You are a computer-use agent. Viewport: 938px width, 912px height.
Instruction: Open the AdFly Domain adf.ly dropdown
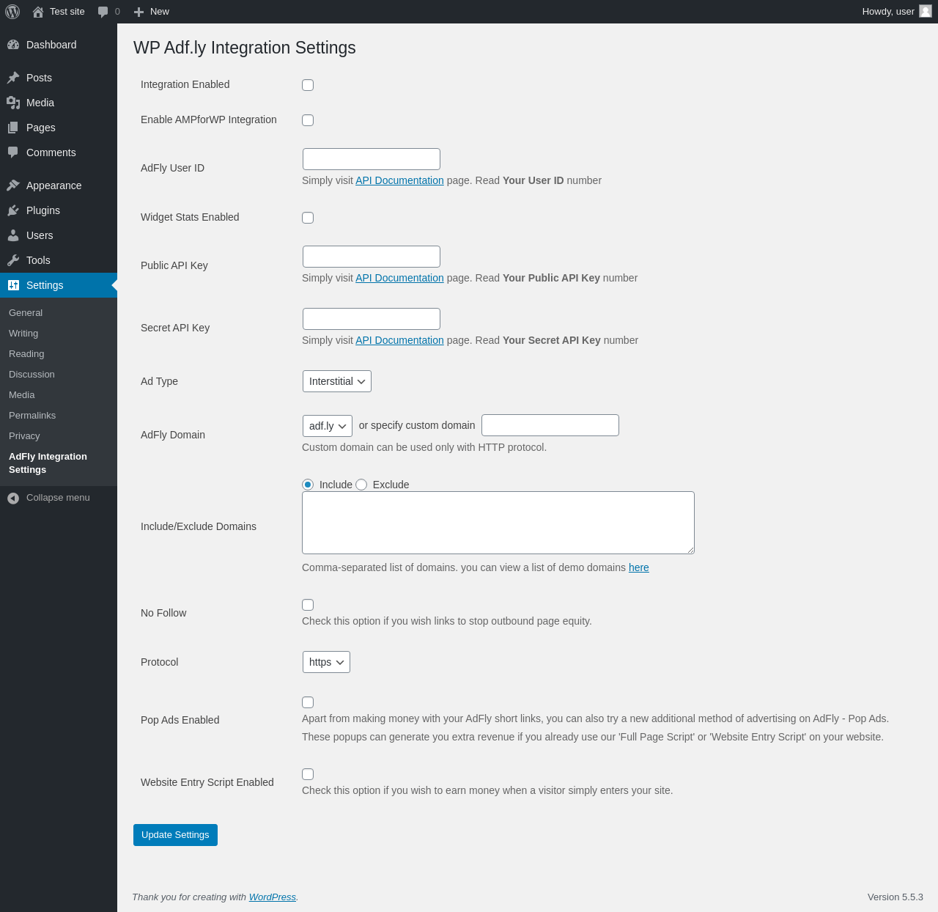pos(328,426)
